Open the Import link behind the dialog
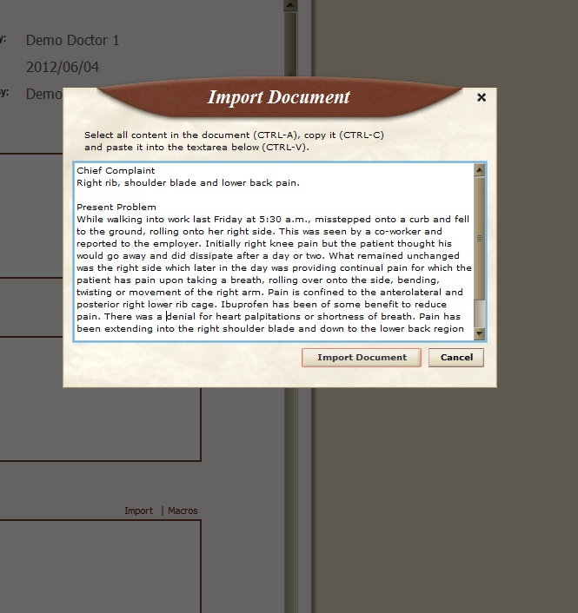Image resolution: width=578 pixels, height=613 pixels. (138, 511)
